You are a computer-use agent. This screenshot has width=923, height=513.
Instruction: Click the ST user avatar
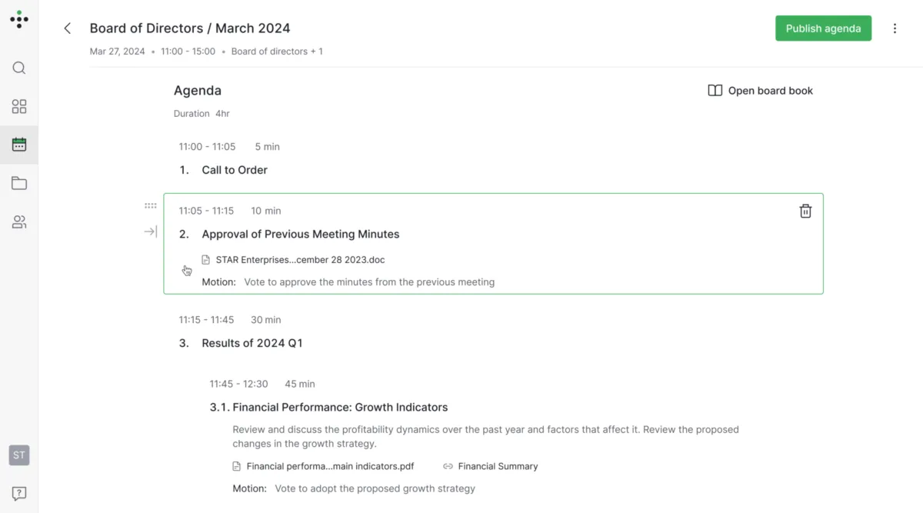(x=19, y=455)
